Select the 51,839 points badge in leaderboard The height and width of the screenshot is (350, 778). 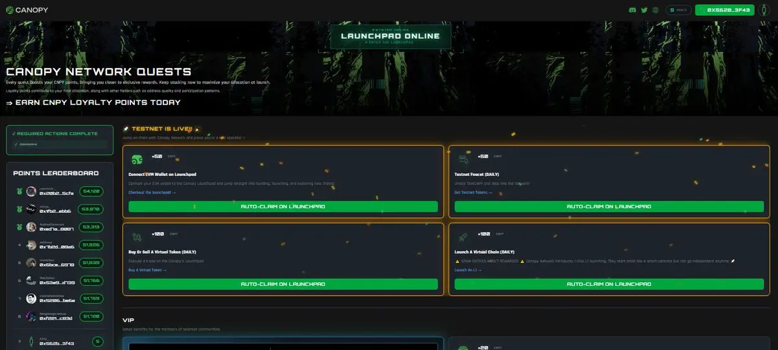click(90, 263)
